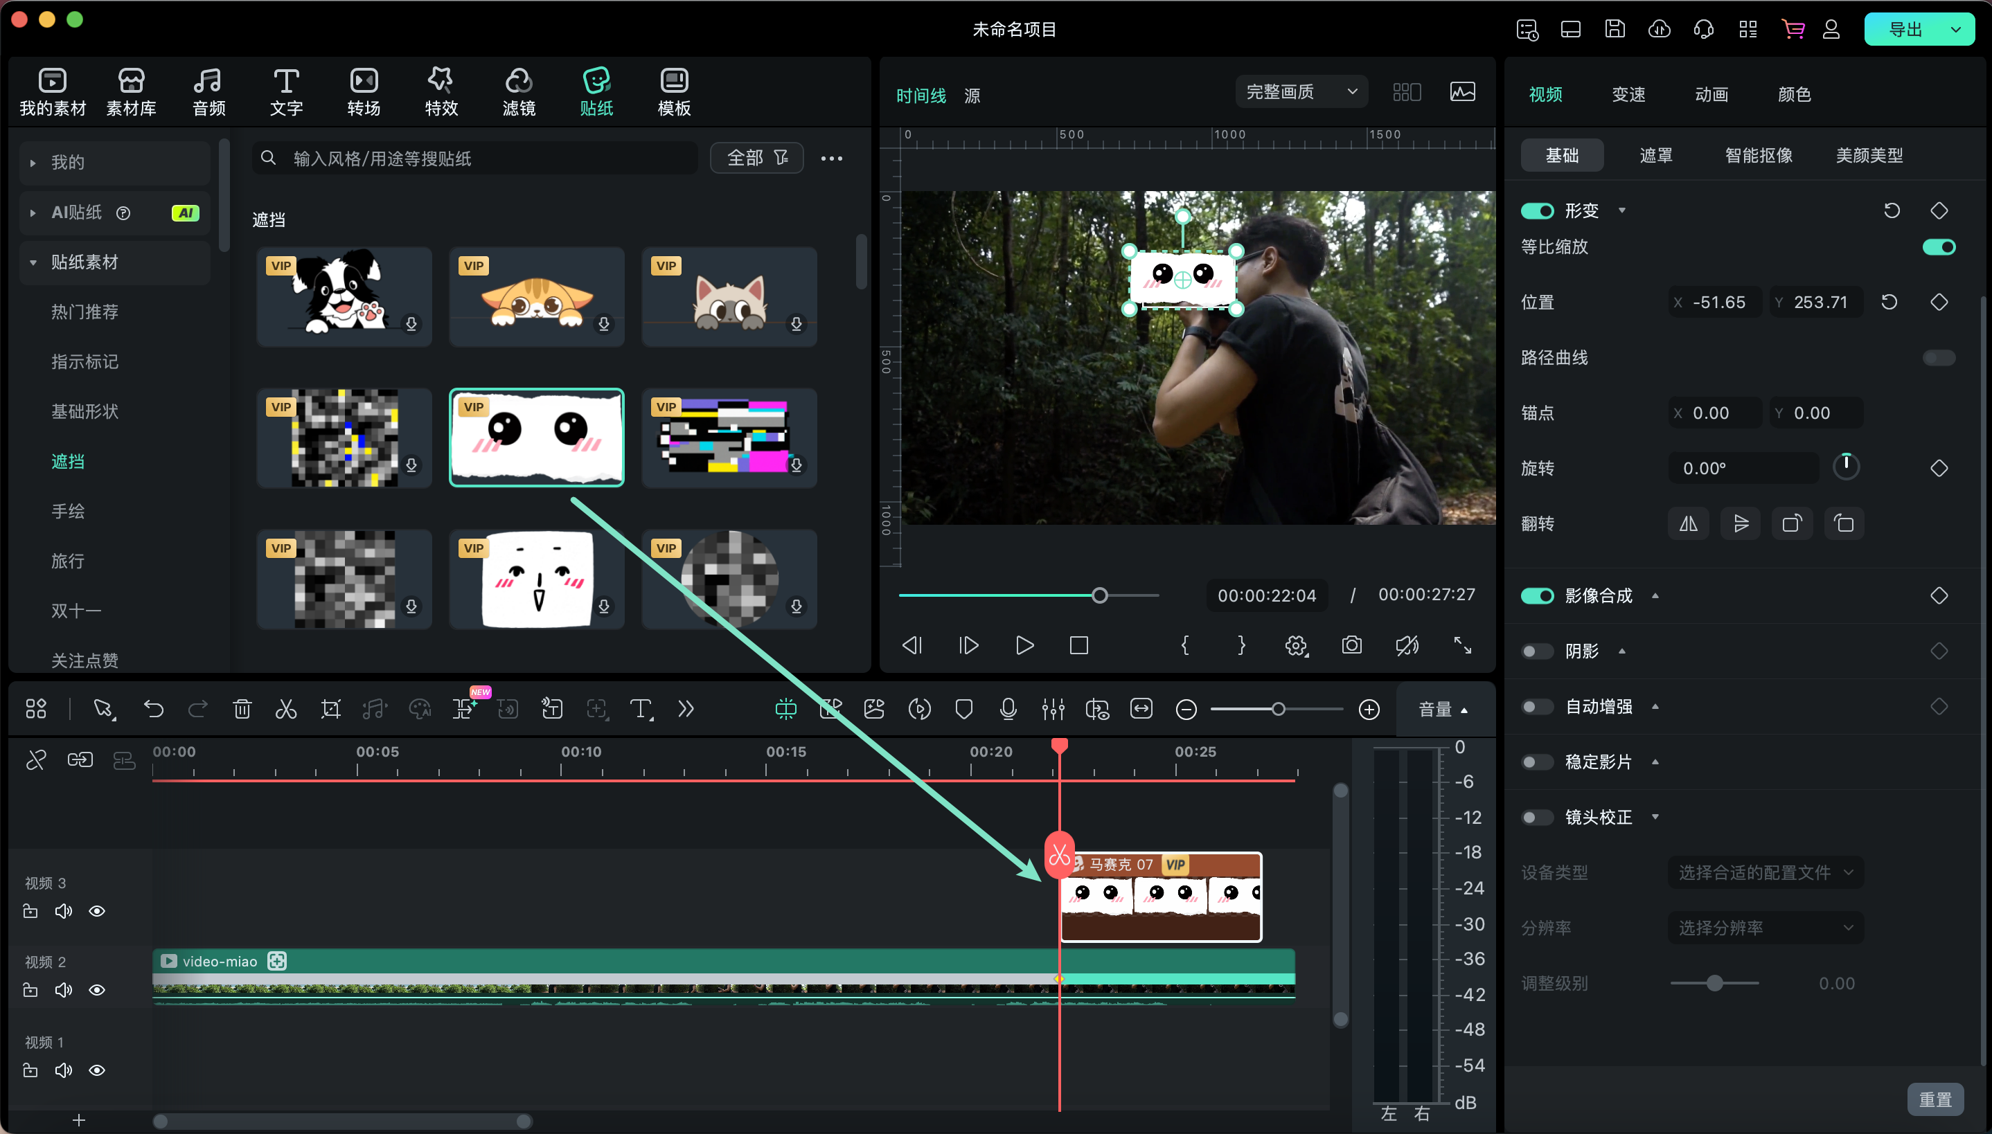1992x1134 pixels.
Task: Open the 遮罩 mask sub-tab
Action: [1655, 155]
